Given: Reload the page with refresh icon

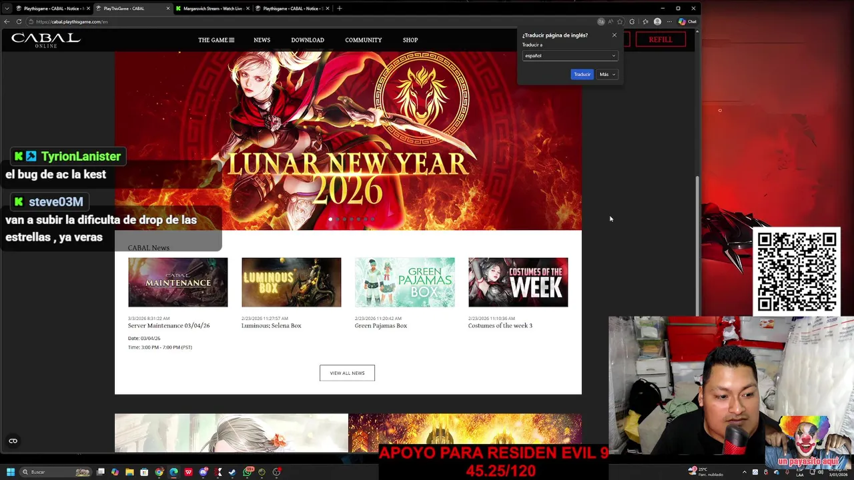Looking at the screenshot, I should tap(19, 21).
